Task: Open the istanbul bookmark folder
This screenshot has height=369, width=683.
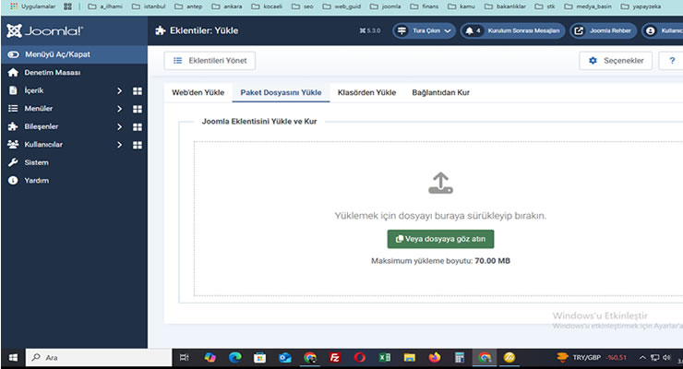Action: (149, 6)
